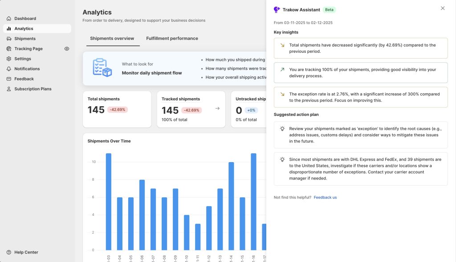The image size is (456, 262).
Task: Switch to the Fulfillment performance tab
Action: tap(172, 39)
